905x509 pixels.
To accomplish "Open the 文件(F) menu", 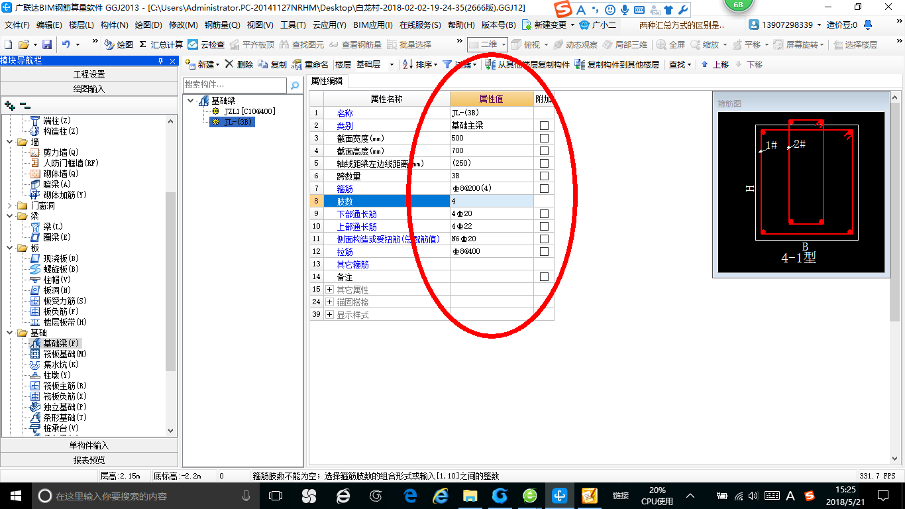I will pyautogui.click(x=17, y=25).
